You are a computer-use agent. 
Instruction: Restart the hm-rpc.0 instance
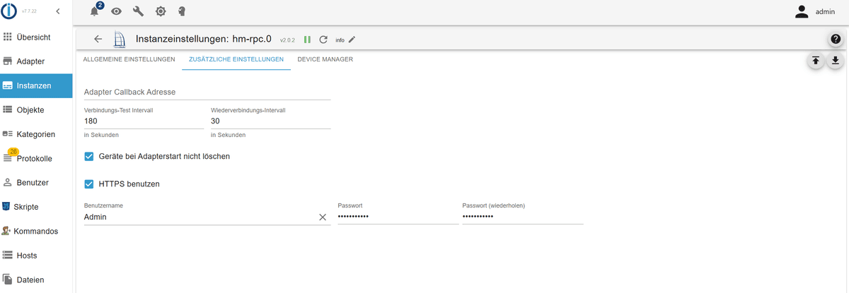(323, 40)
